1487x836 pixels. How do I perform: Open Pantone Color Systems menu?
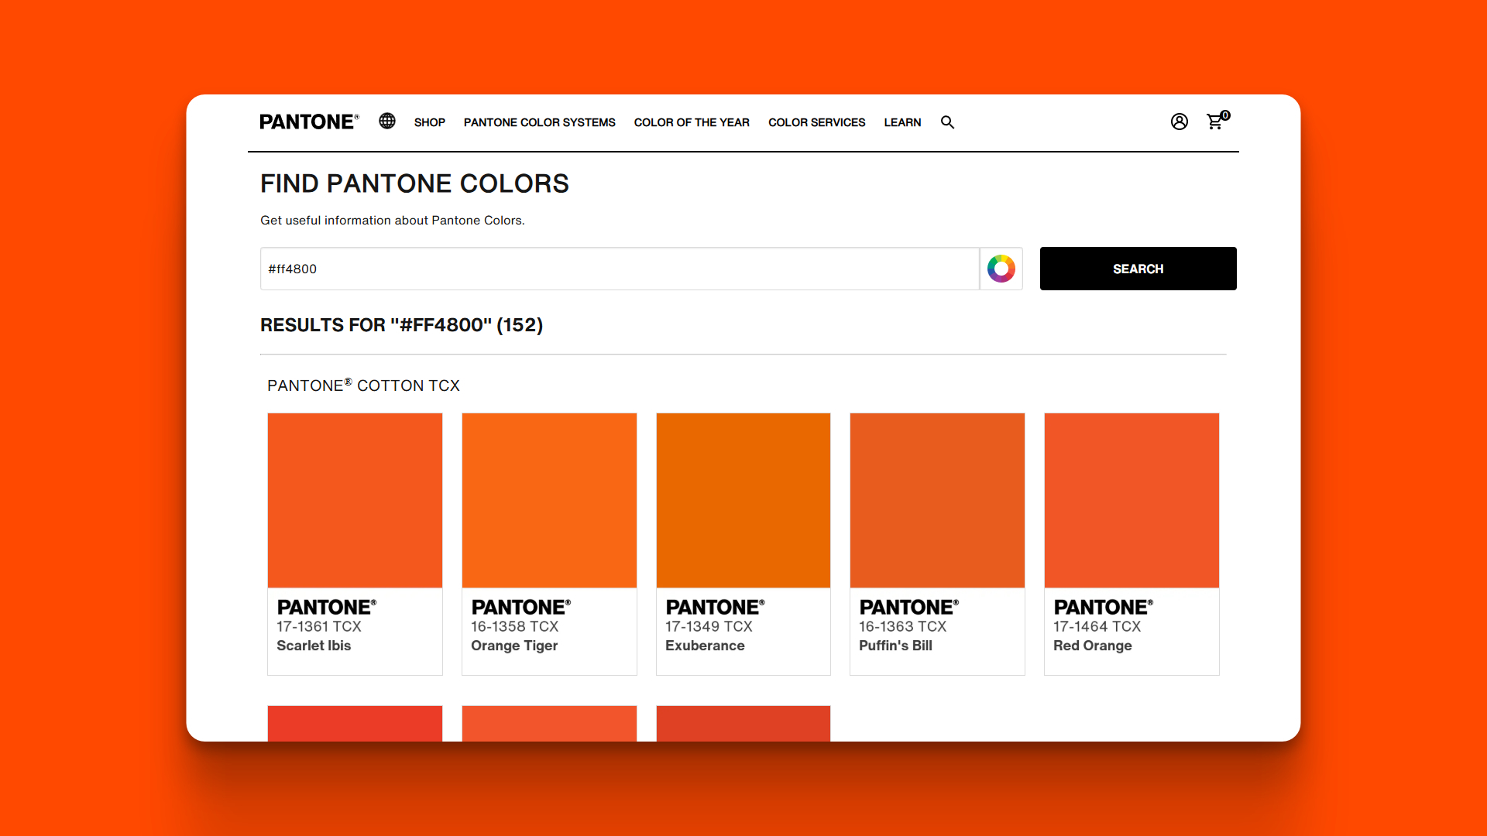pyautogui.click(x=539, y=122)
